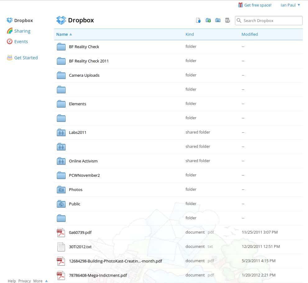The width and height of the screenshot is (308, 283).
Task: Click the Photos folder camera icon
Action: point(61,189)
